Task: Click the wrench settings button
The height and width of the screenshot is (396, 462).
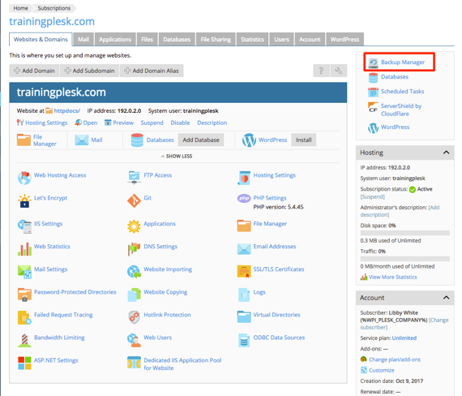Action: [x=339, y=71]
